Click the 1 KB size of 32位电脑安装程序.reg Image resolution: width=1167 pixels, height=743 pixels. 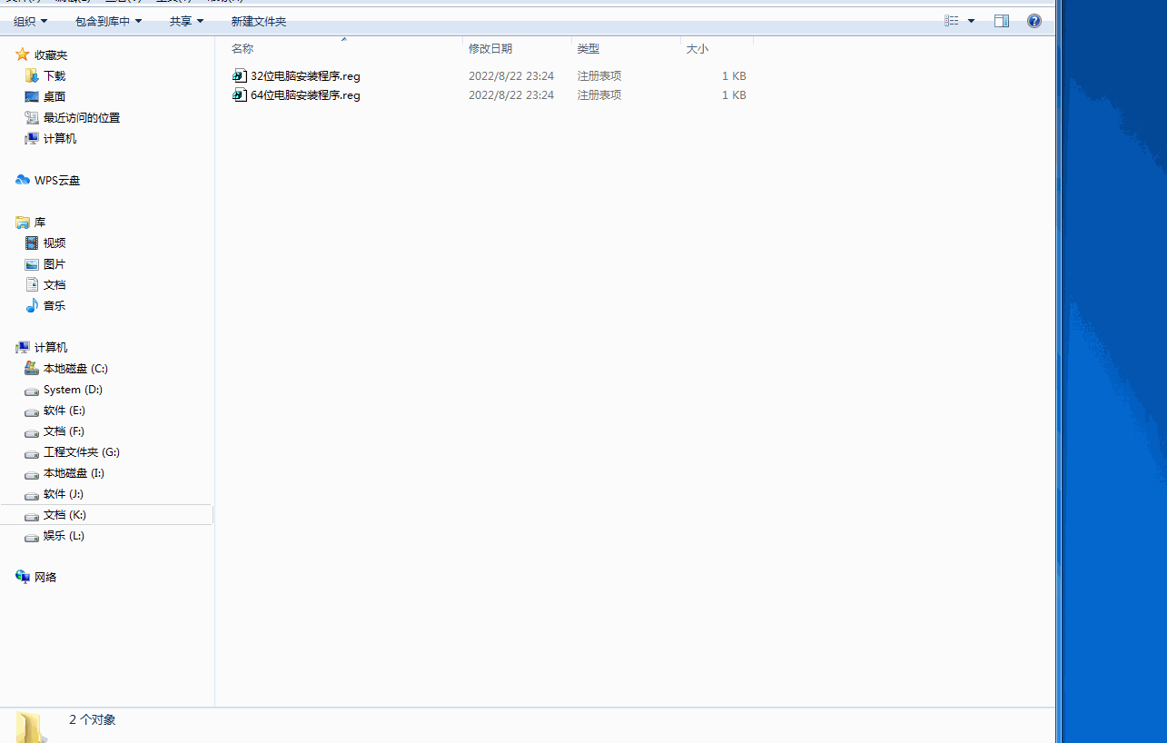[734, 76]
